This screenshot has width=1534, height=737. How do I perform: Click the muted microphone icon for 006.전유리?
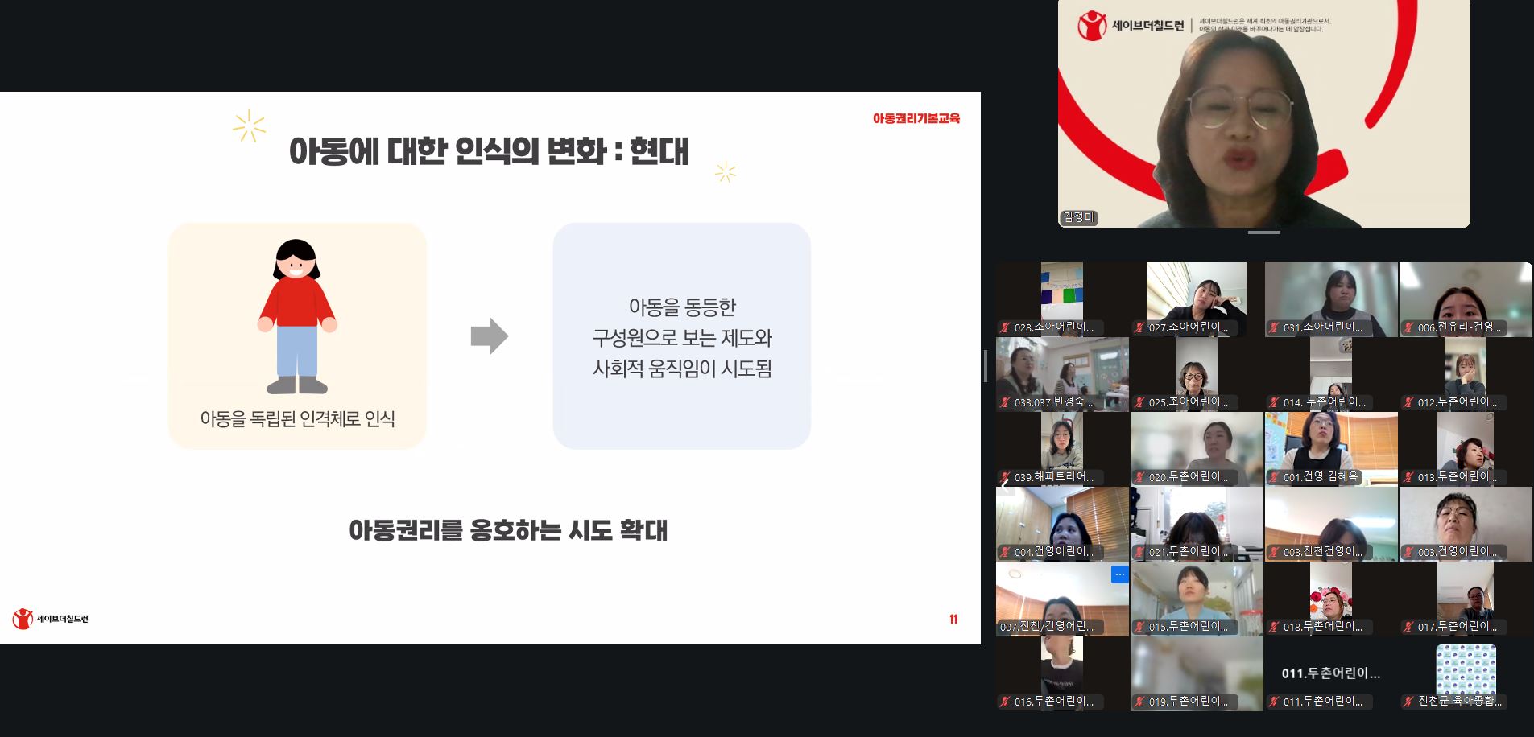[x=1408, y=327]
